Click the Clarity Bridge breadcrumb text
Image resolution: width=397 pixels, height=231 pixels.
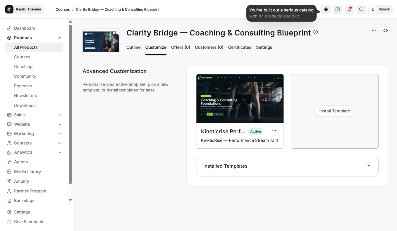click(x=118, y=9)
